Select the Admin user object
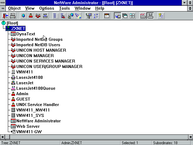The width and height of the screenshot is (193, 145). click(x=20, y=94)
